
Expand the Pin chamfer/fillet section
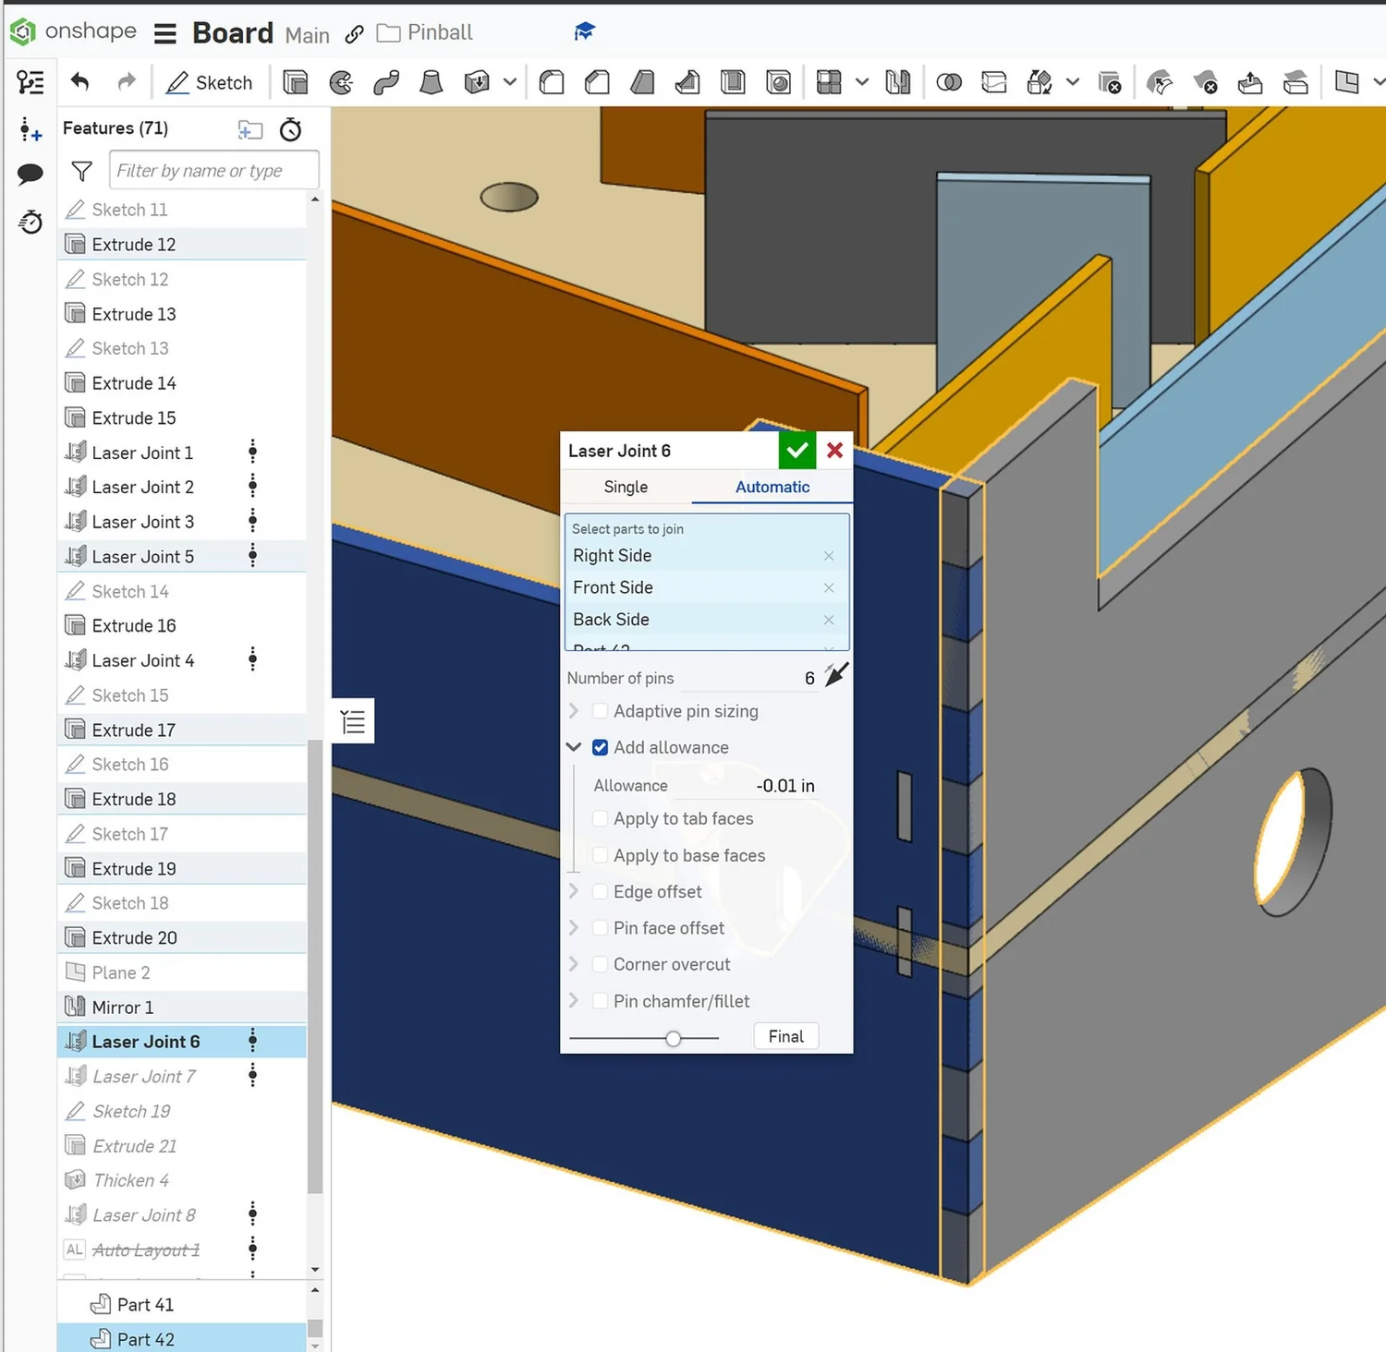pyautogui.click(x=575, y=1001)
